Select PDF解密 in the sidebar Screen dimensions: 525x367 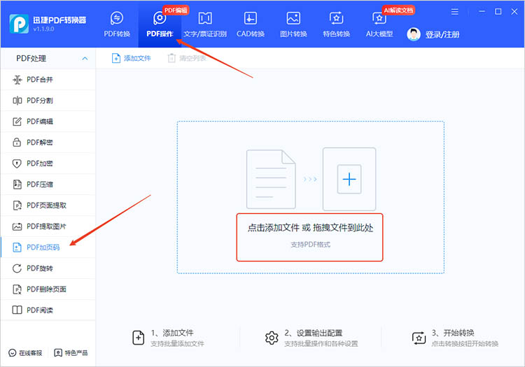pyautogui.click(x=48, y=143)
